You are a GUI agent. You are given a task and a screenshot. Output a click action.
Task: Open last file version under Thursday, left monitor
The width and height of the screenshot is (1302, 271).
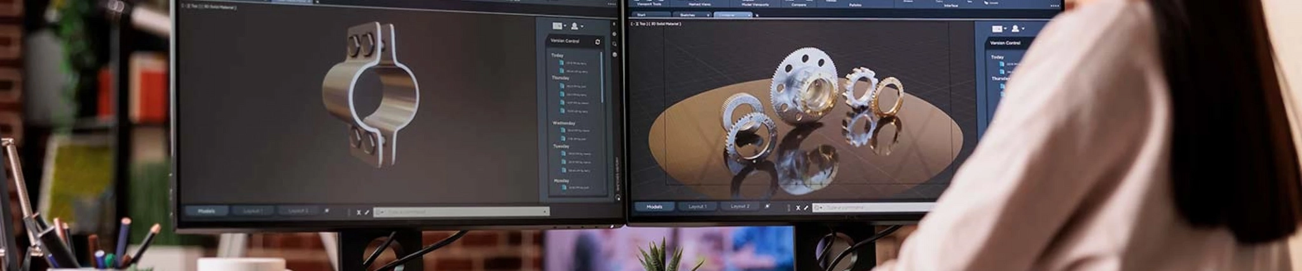(574, 111)
